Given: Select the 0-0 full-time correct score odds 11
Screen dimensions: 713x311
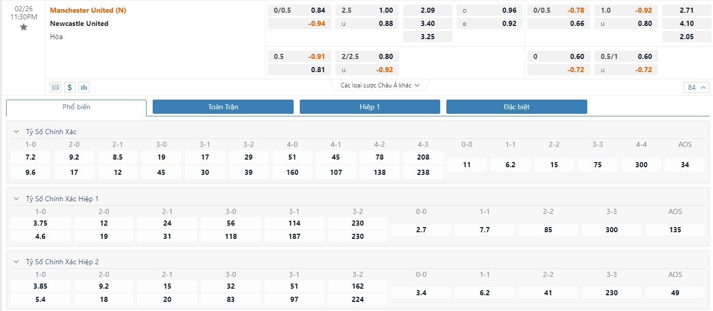Looking at the screenshot, I should click(467, 165).
